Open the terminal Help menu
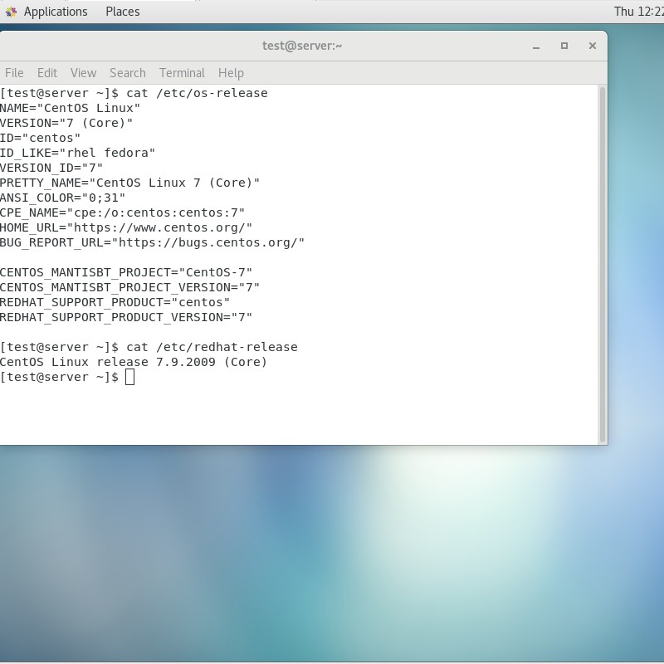This screenshot has height=664, width=664. [231, 73]
